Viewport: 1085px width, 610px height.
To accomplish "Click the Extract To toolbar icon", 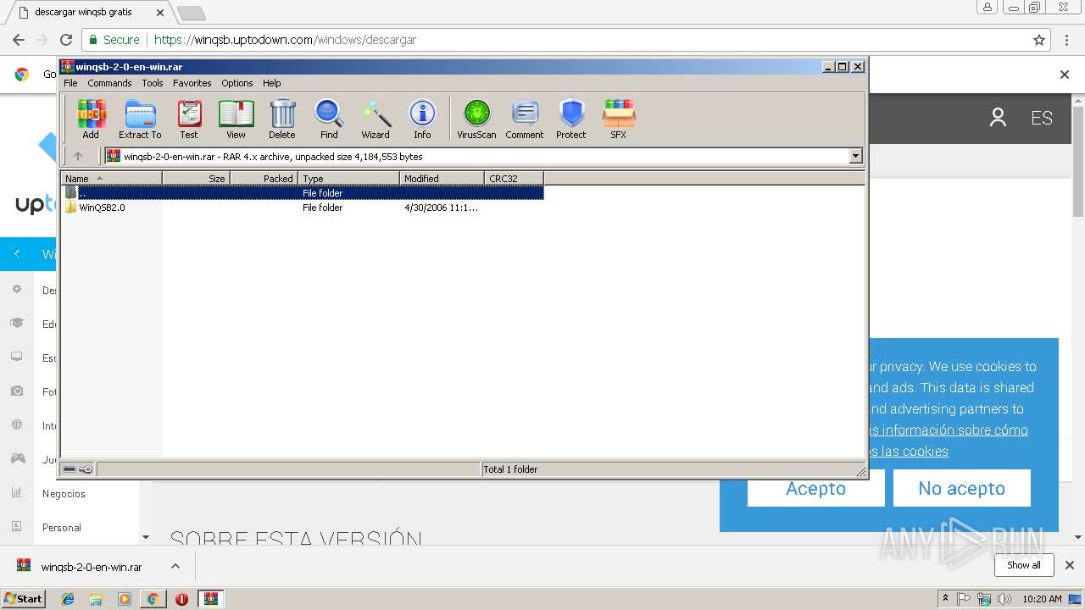I will [x=140, y=119].
